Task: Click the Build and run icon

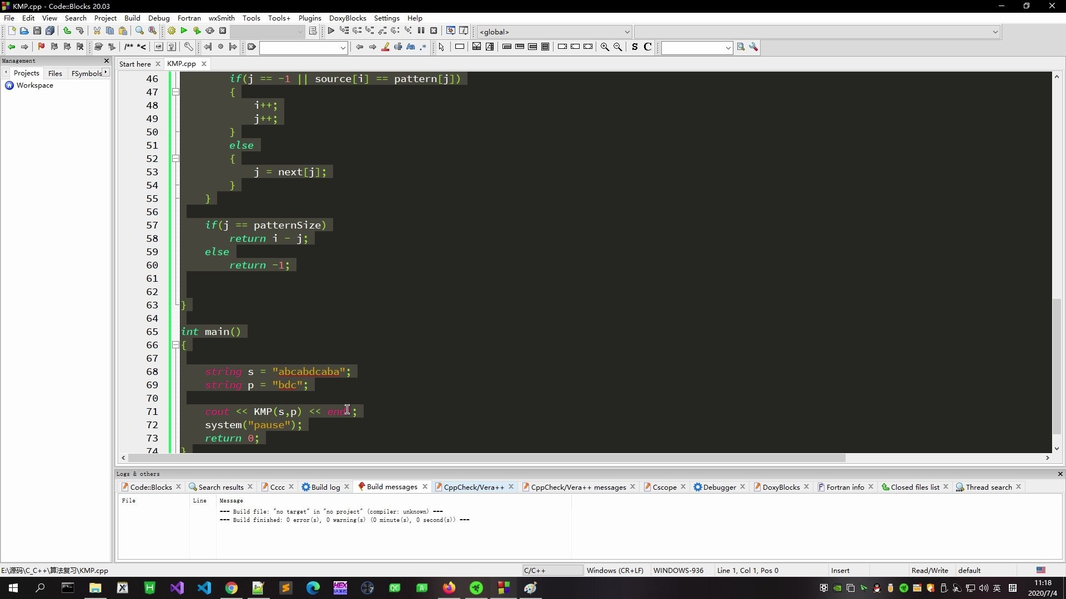Action: pyautogui.click(x=197, y=31)
